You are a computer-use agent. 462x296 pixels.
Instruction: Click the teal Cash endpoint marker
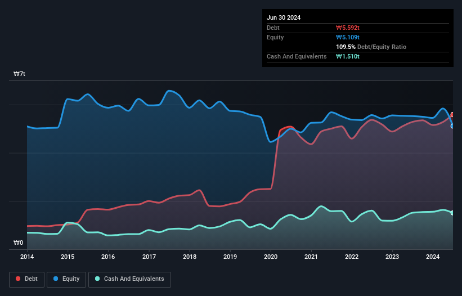[452, 213]
